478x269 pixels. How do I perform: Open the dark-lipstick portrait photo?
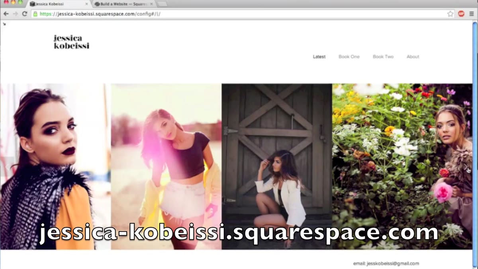(x=55, y=166)
